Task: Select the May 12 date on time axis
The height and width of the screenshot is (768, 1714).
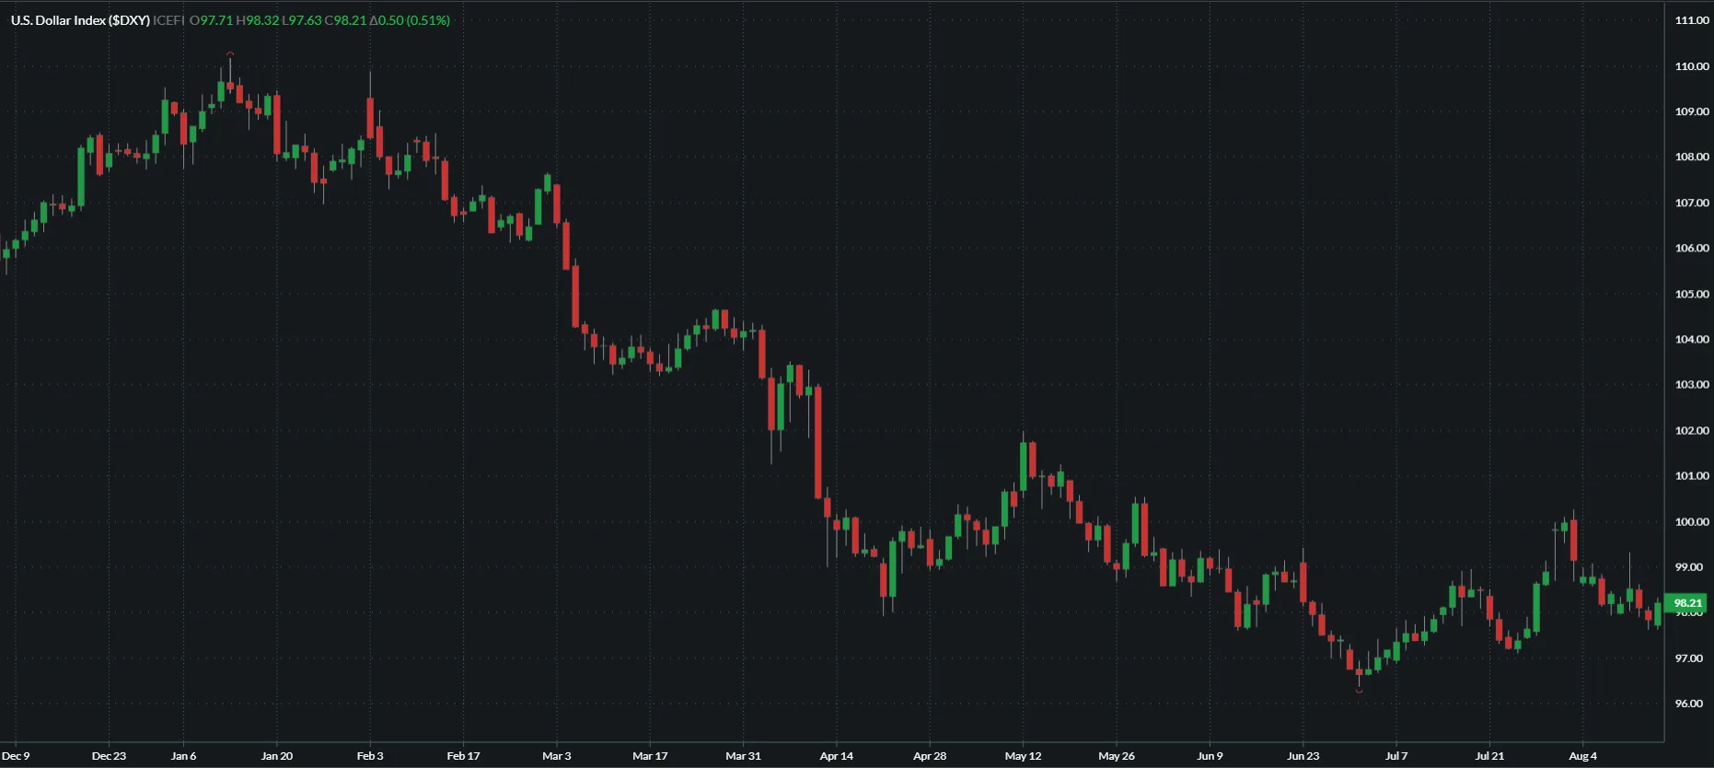Action: point(1023,756)
